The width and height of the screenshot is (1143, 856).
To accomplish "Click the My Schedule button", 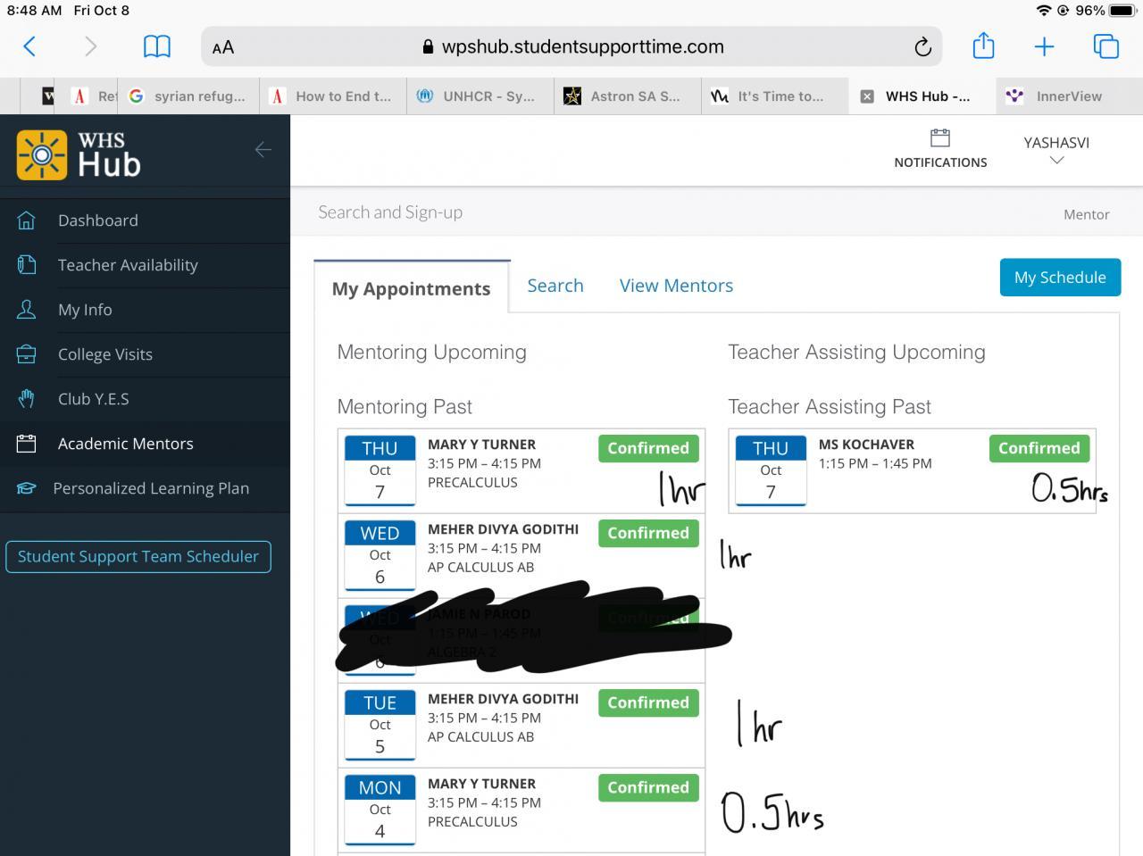I will pos(1060,278).
